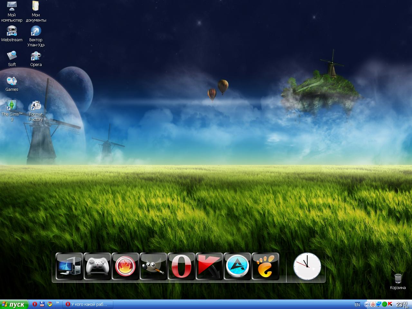Viewport: 412px width, 309px height.
Task: Switch to the Opera taskbar window
Action: pyautogui.click(x=88, y=304)
